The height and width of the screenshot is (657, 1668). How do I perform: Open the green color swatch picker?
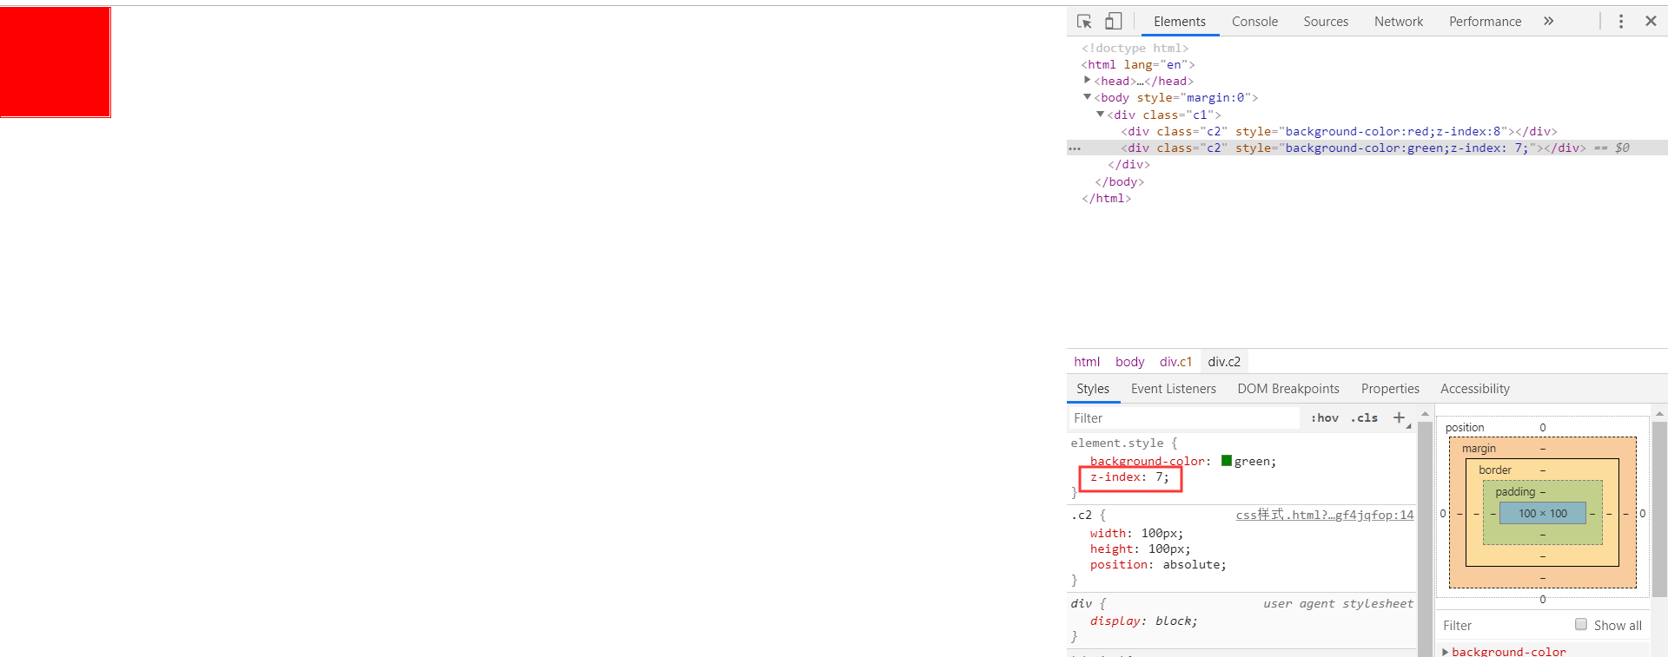pos(1227,461)
